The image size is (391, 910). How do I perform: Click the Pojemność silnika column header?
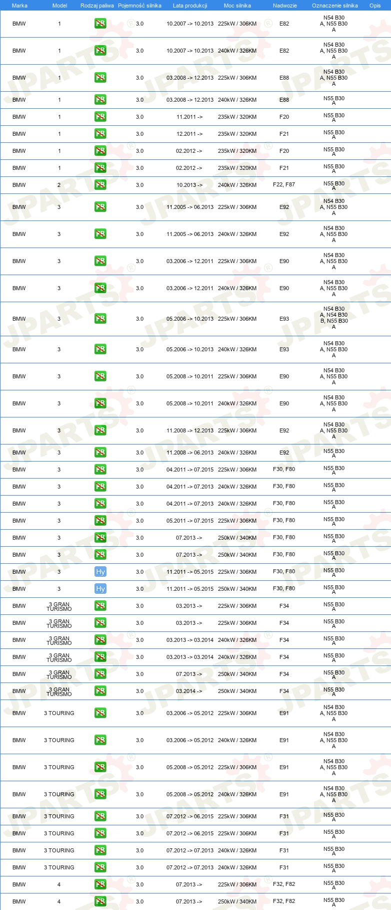pyautogui.click(x=139, y=6)
